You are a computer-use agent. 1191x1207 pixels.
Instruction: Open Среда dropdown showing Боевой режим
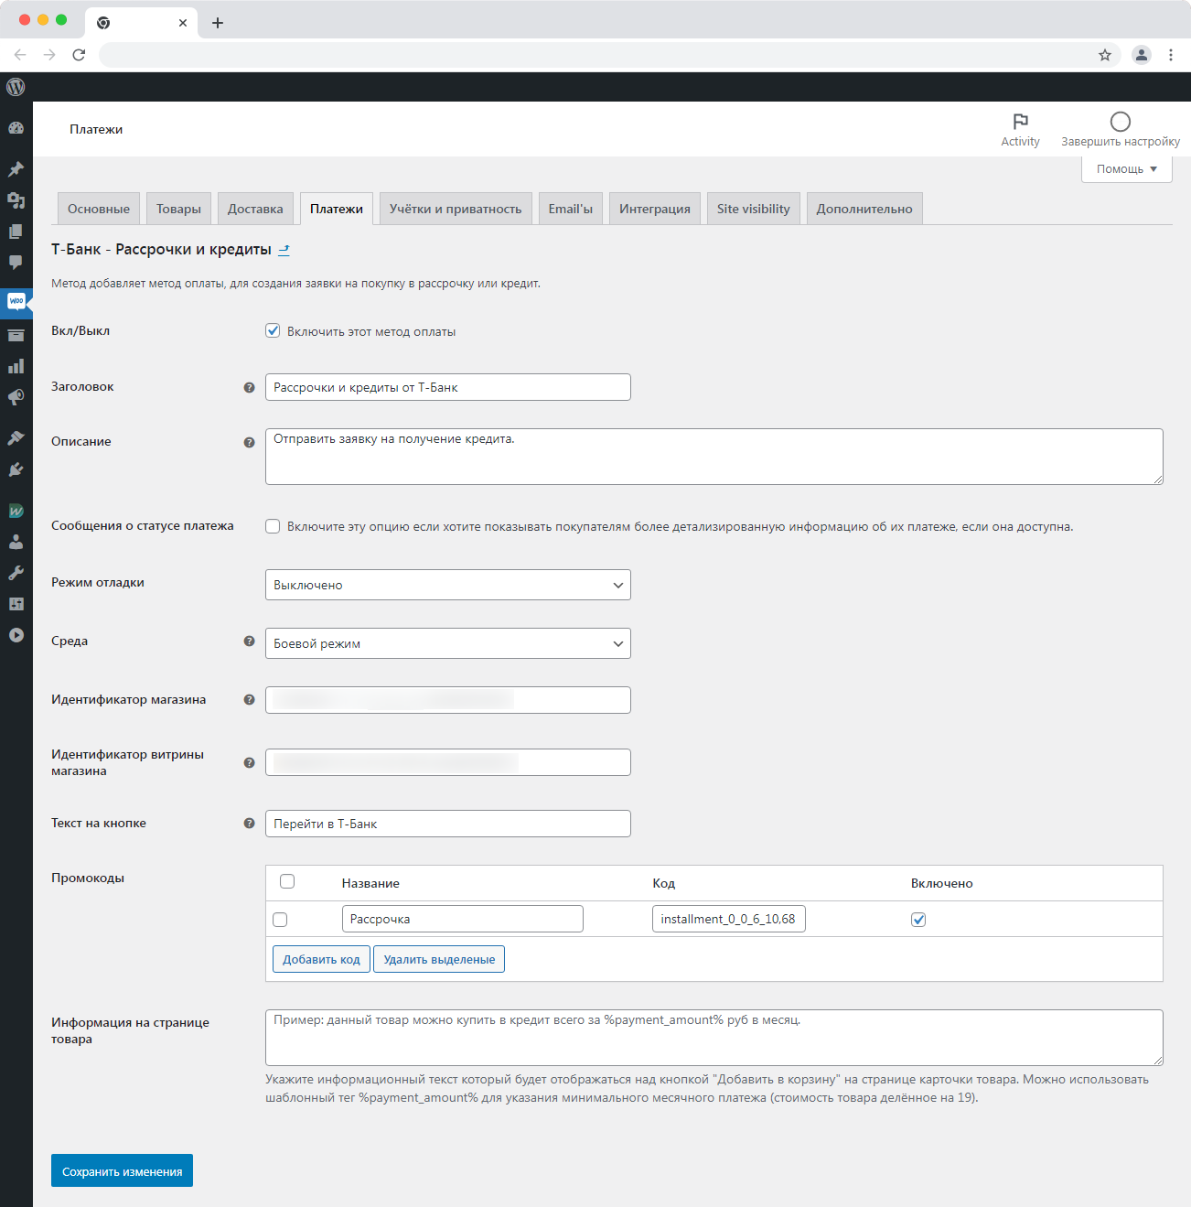[x=448, y=643]
